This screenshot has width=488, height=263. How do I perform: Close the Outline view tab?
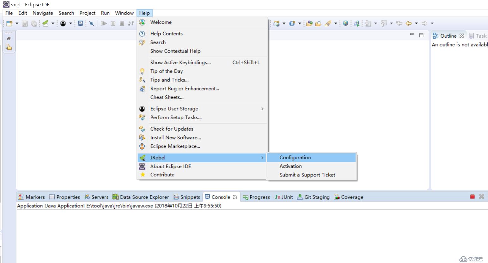(x=461, y=36)
